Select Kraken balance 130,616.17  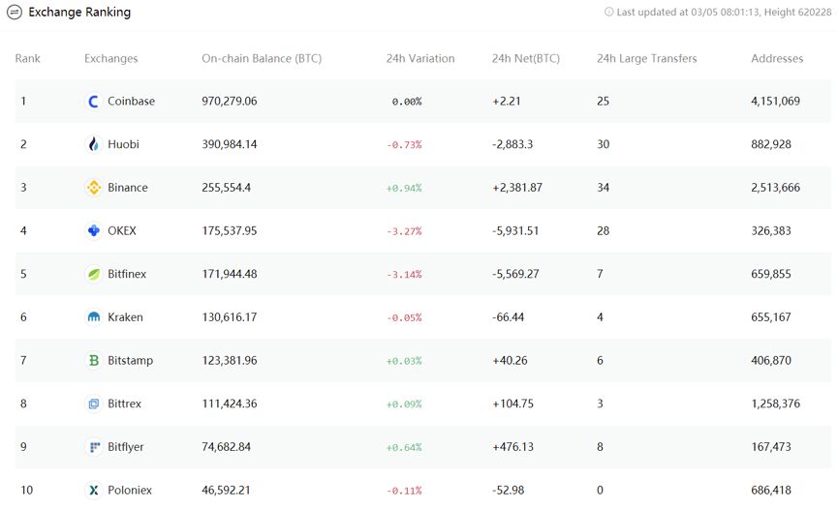[230, 317]
